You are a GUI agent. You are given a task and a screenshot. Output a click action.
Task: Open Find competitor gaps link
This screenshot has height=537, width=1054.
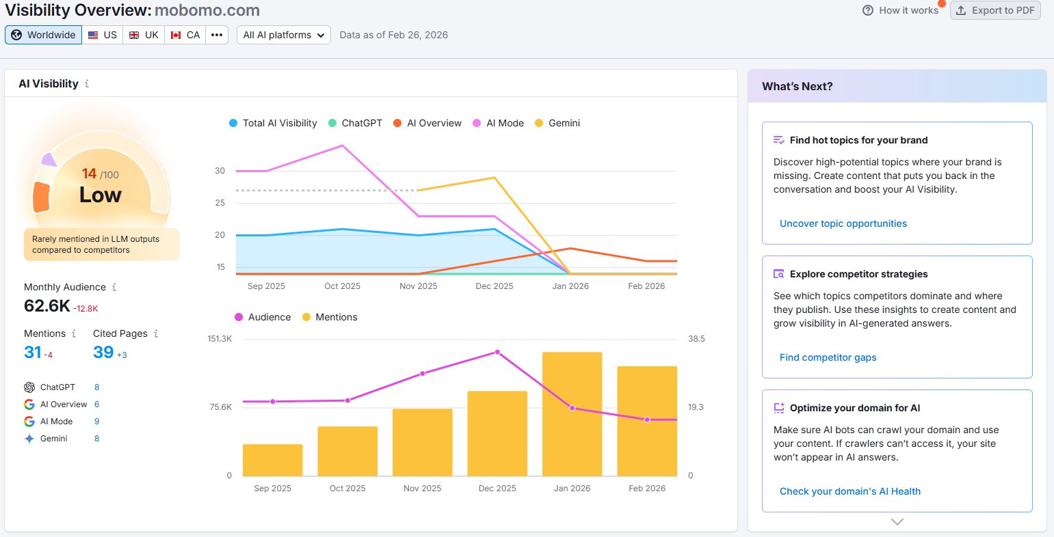click(x=828, y=357)
